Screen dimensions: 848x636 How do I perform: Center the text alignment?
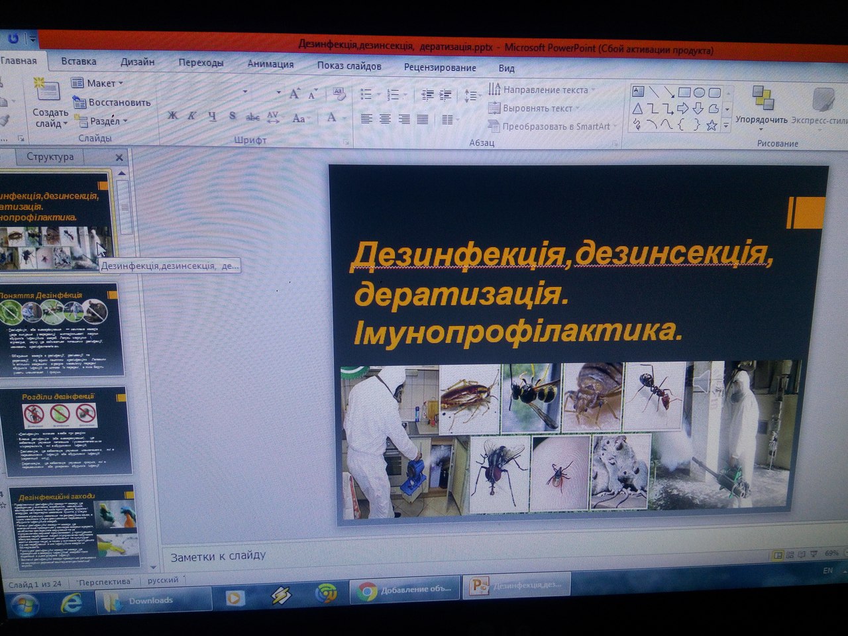(x=385, y=119)
